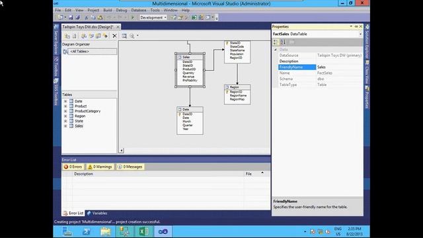Open the Development configuration dropdown
The height and width of the screenshot is (238, 423).
[x=165, y=18]
